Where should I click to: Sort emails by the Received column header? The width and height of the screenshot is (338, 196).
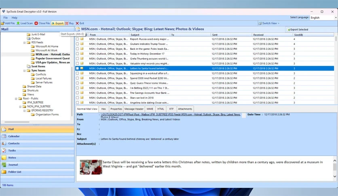[x=272, y=35]
